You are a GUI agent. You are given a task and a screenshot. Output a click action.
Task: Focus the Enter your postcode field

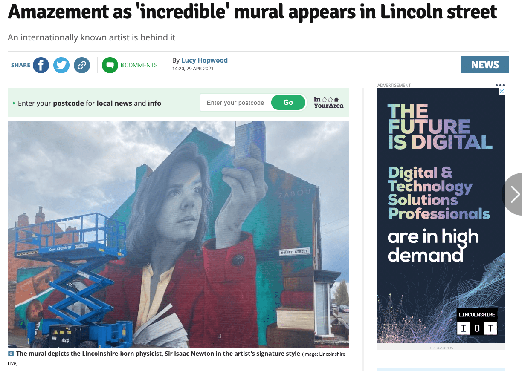pyautogui.click(x=236, y=103)
